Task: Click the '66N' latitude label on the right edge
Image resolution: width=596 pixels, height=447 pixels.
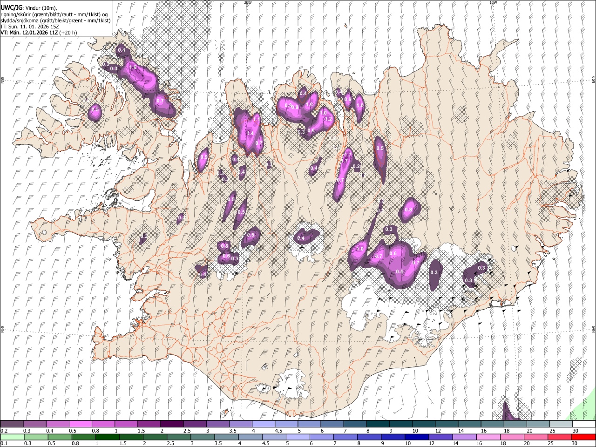Action: click(593, 80)
